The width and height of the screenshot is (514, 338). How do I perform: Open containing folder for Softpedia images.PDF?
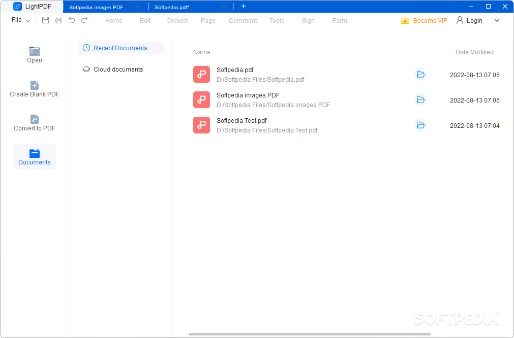pos(420,100)
